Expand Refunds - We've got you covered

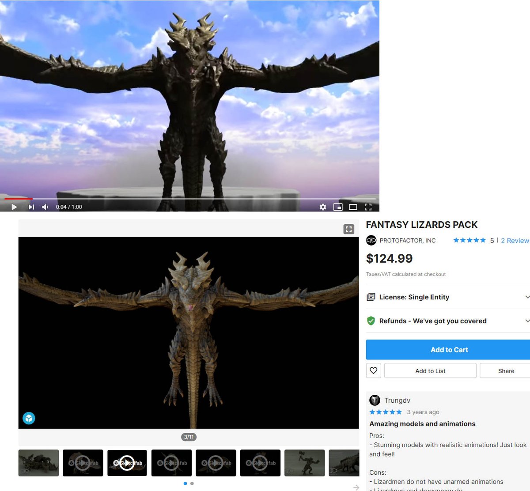tap(448, 321)
